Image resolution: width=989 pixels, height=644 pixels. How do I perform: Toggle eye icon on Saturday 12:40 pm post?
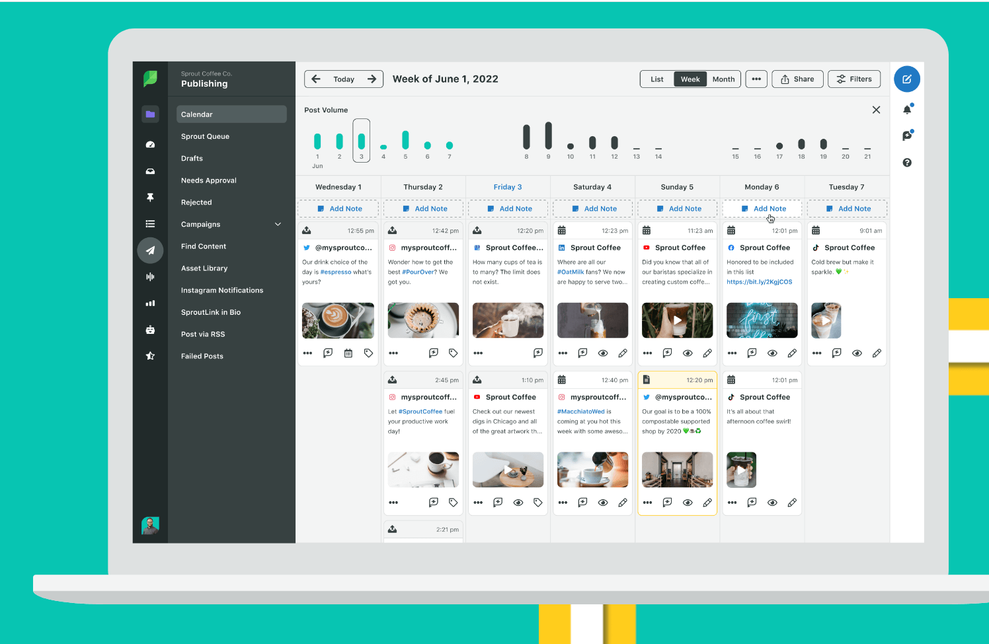[x=603, y=503]
